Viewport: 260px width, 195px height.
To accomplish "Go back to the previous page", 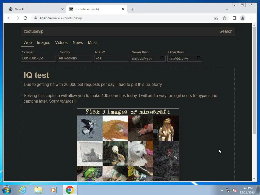I will [x=9, y=18].
